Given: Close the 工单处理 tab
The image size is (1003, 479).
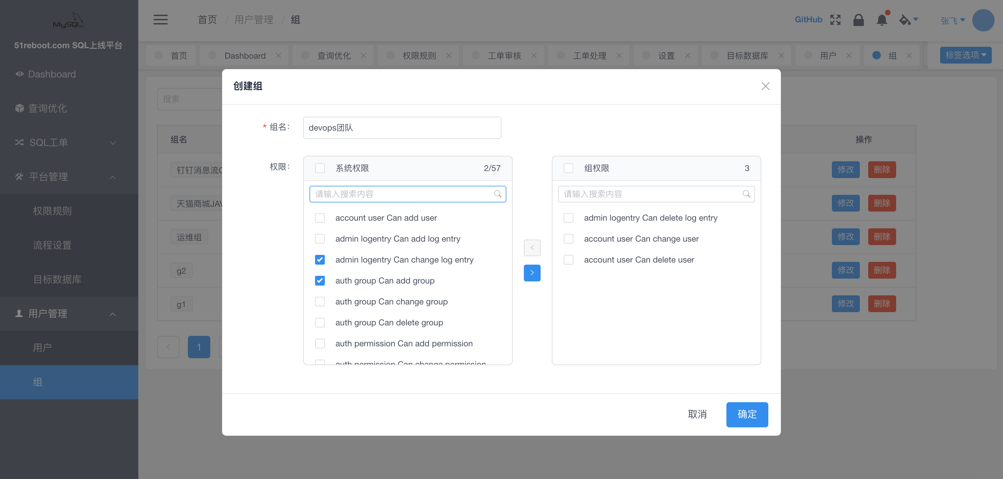Looking at the screenshot, I should click(619, 56).
